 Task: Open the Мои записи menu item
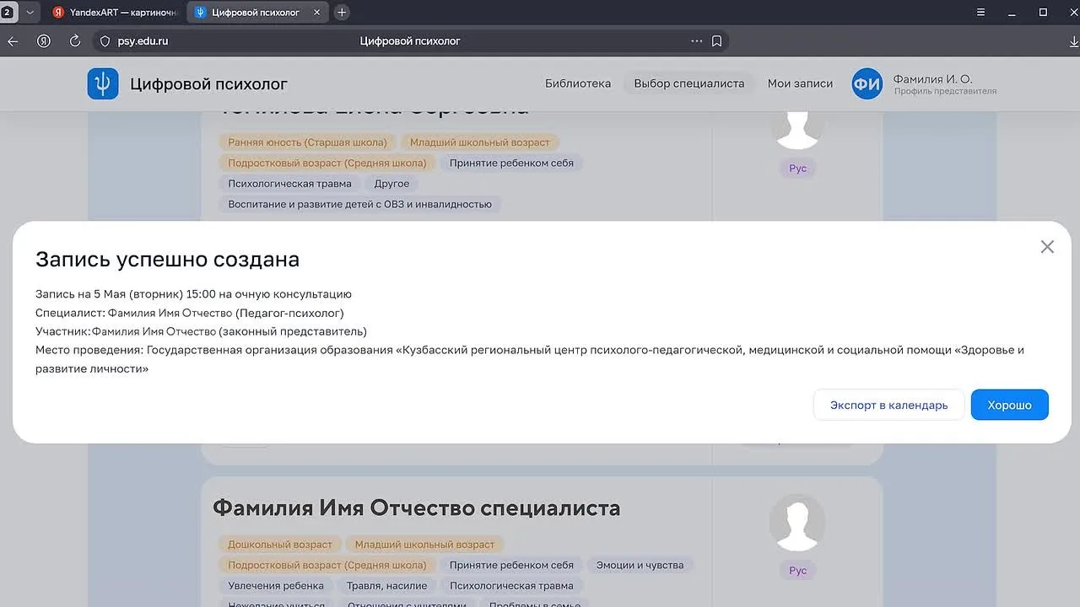[800, 83]
